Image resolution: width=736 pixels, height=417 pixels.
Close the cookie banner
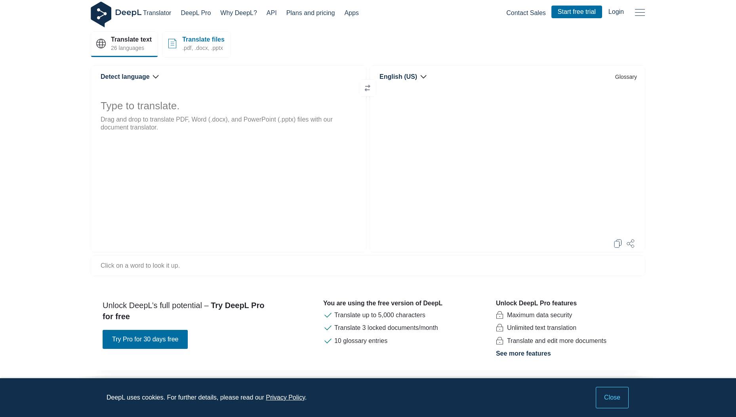point(612,398)
